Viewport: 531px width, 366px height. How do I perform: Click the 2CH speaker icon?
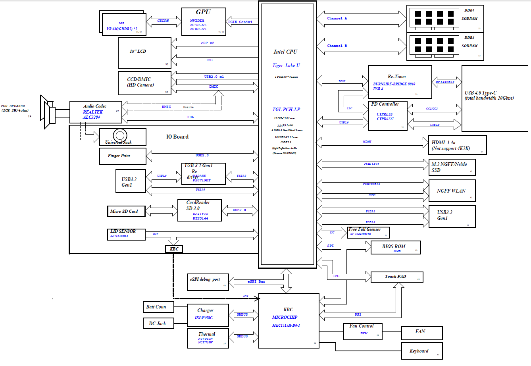click(48, 112)
